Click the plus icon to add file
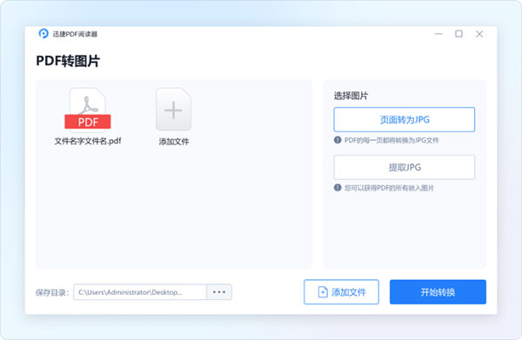This screenshot has height=340, width=522. pyautogui.click(x=173, y=110)
